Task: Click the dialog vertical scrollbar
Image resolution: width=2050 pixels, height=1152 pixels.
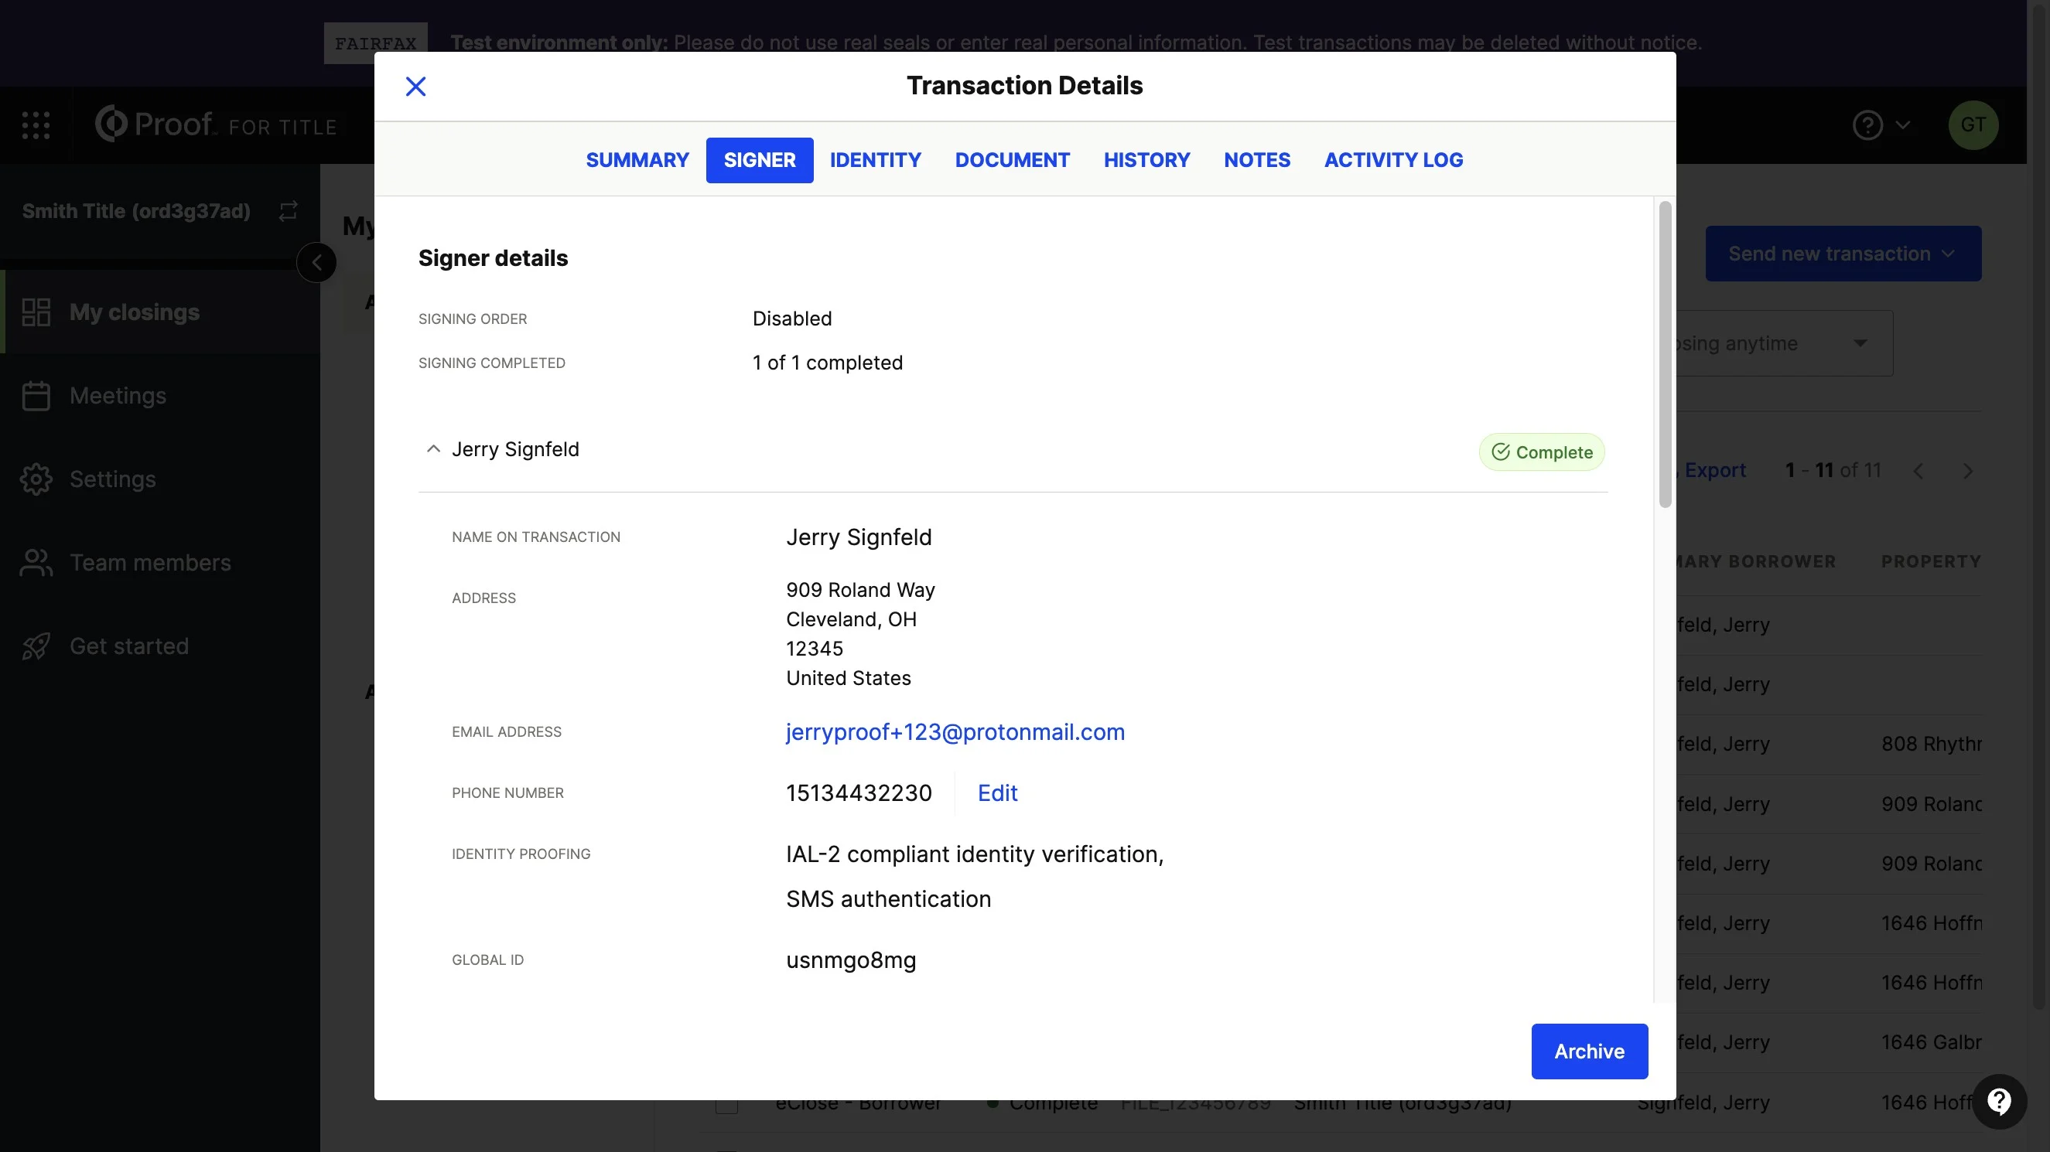Action: pos(1664,355)
